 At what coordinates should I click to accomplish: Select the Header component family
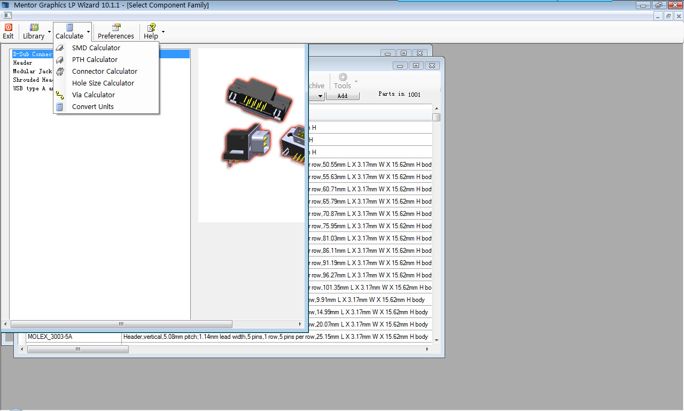pyautogui.click(x=22, y=63)
